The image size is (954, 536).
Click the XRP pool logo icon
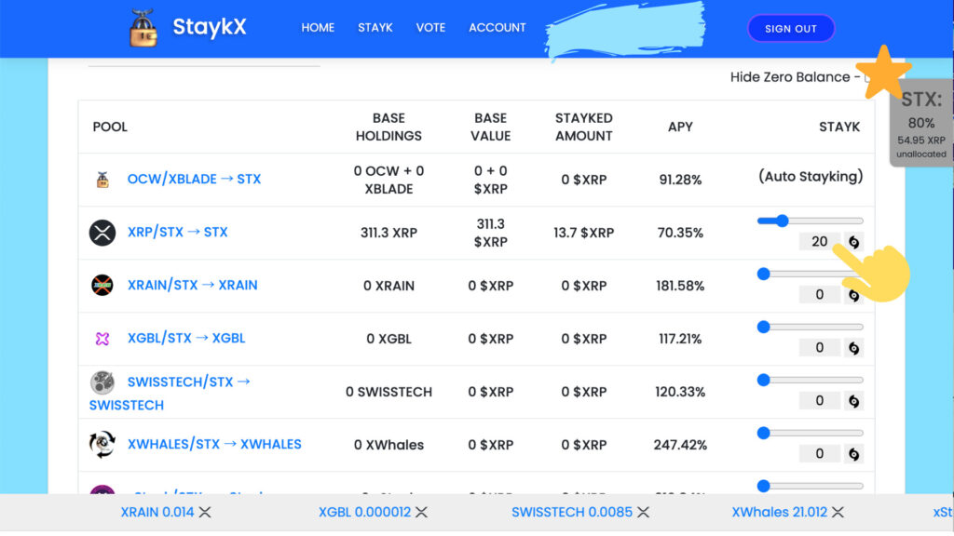[x=102, y=233]
